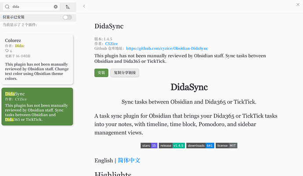Image resolution: width=303 pixels, height=176 pixels.
Task: Click the centered 'Sync tasks between Obsidian' tagline
Action: pos(189,102)
